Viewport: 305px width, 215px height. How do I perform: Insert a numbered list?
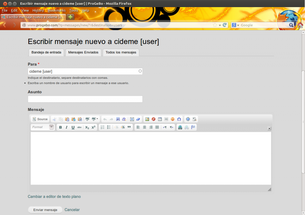click(102, 127)
